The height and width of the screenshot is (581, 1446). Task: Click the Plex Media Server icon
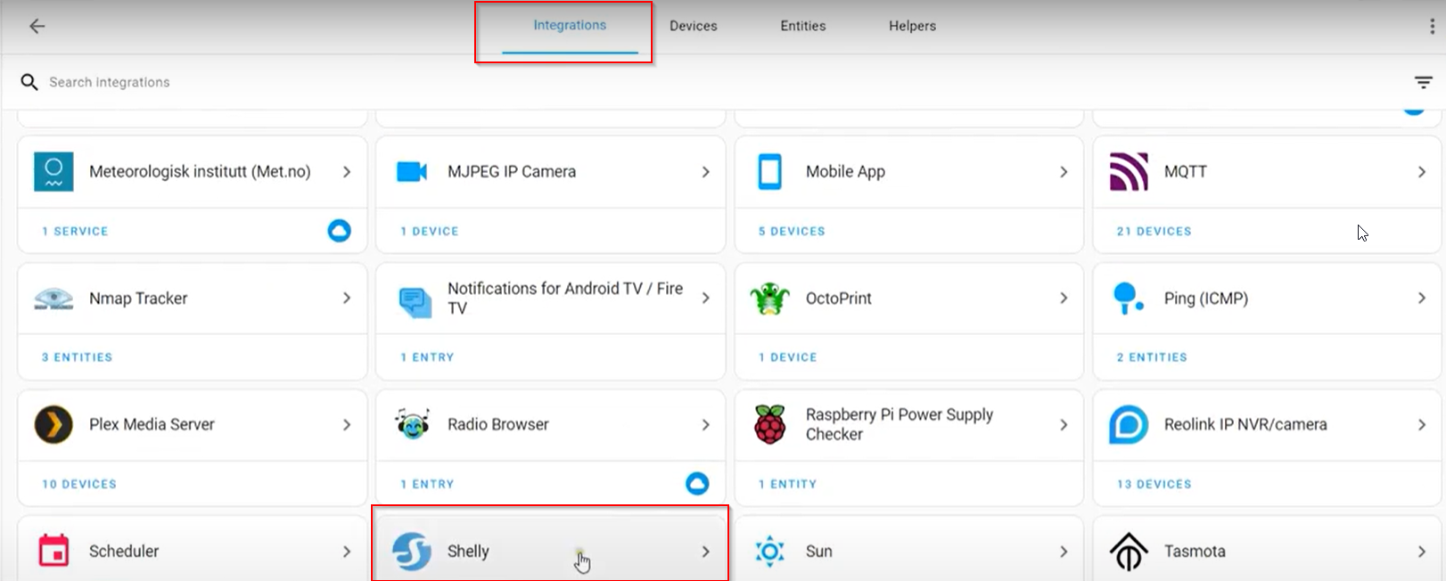53,425
